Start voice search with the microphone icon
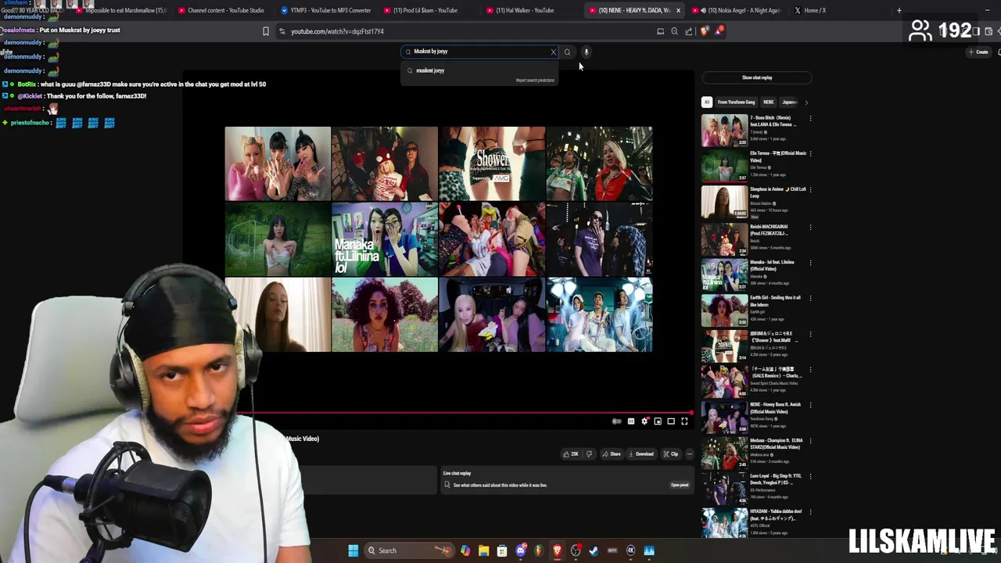This screenshot has width=1001, height=563. [x=586, y=52]
